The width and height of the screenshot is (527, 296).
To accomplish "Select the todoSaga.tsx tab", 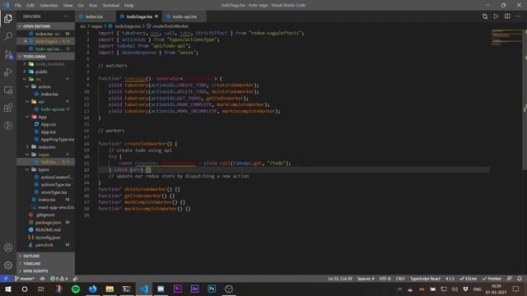I will coord(139,16).
